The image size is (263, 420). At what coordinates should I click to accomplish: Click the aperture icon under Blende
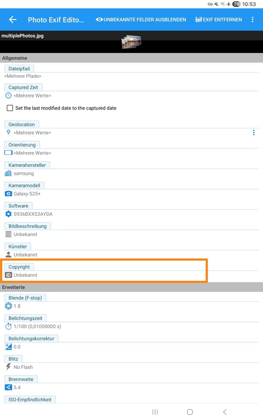tap(8, 306)
